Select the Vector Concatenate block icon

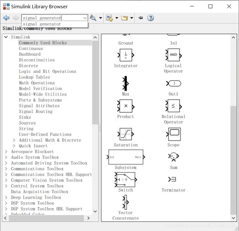pyautogui.click(x=126, y=202)
